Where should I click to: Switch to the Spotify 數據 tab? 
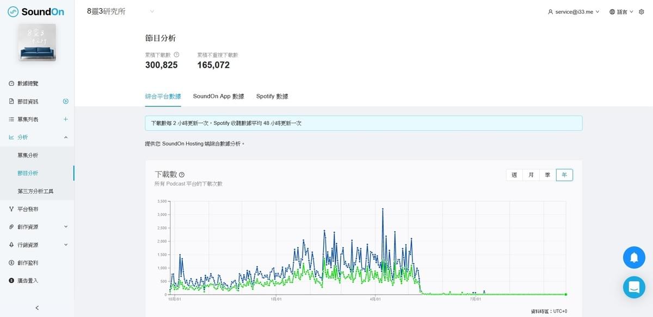tap(272, 96)
